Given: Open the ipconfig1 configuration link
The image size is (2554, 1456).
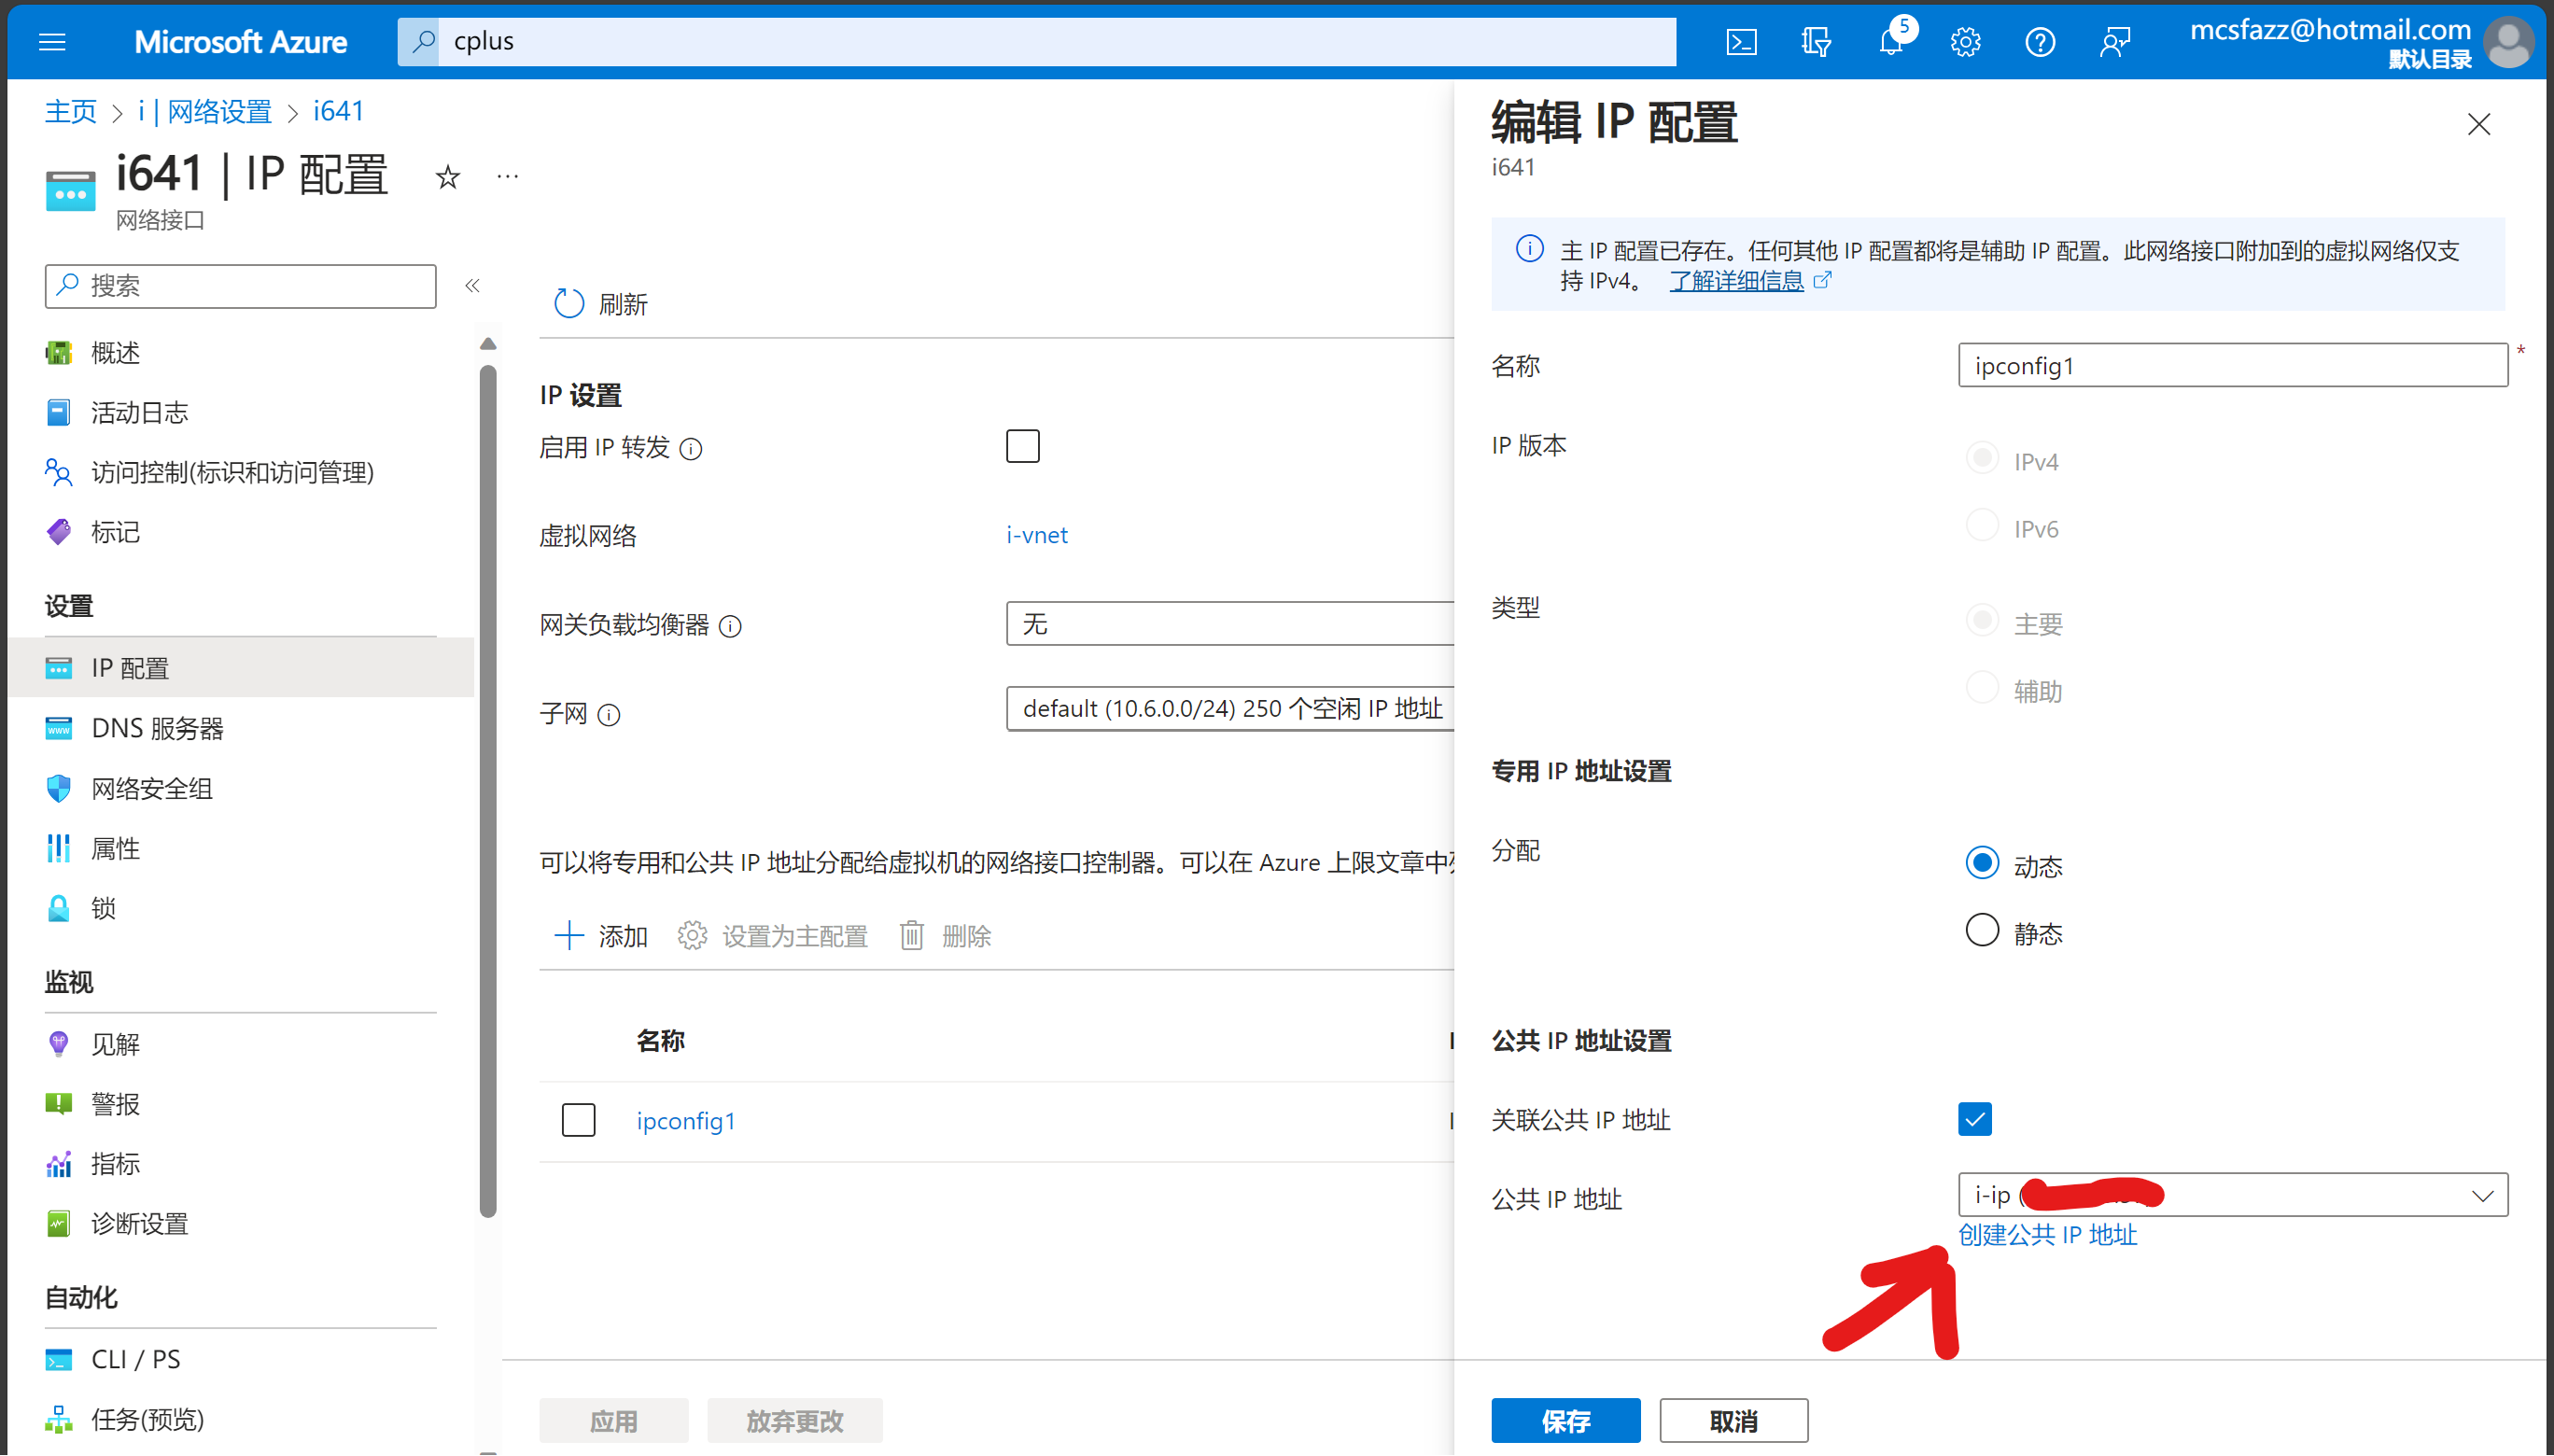Looking at the screenshot, I should coord(686,1121).
